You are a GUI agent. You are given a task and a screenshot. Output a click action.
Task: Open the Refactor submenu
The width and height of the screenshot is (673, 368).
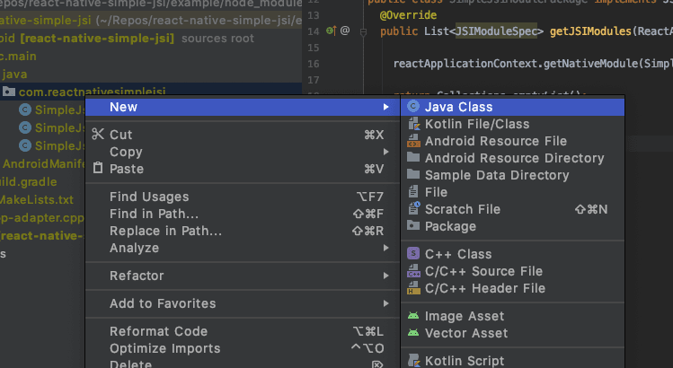(243, 276)
